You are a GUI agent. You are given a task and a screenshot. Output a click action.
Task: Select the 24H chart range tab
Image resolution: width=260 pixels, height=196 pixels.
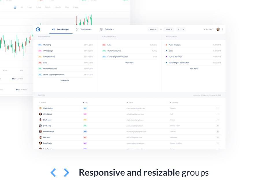click(15, 7)
